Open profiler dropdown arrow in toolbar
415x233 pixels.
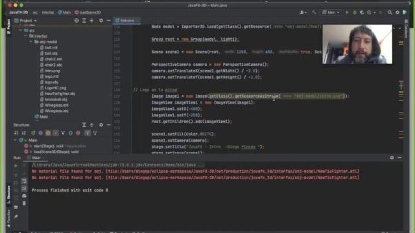375,12
